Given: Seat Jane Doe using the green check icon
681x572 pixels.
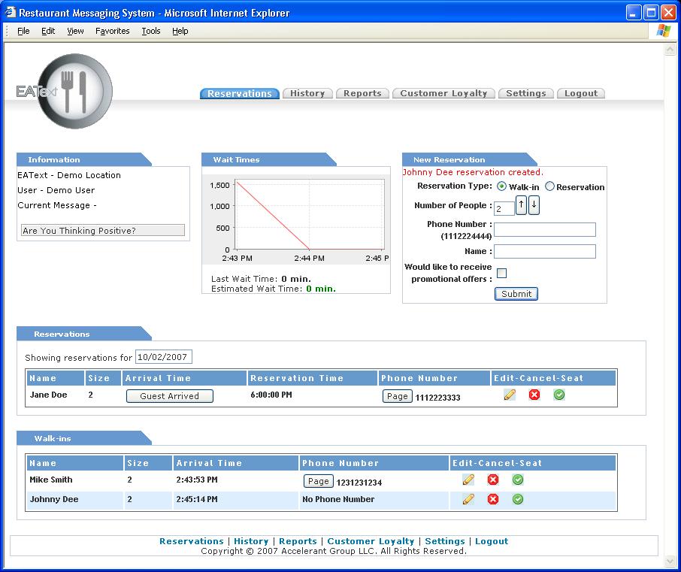Looking at the screenshot, I should coord(559,395).
